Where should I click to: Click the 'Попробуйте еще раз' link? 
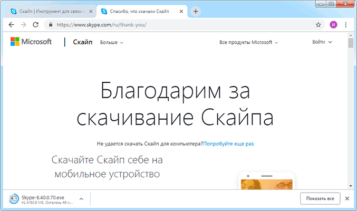[x=228, y=144]
